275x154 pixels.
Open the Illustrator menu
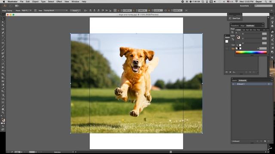coord(12,2)
